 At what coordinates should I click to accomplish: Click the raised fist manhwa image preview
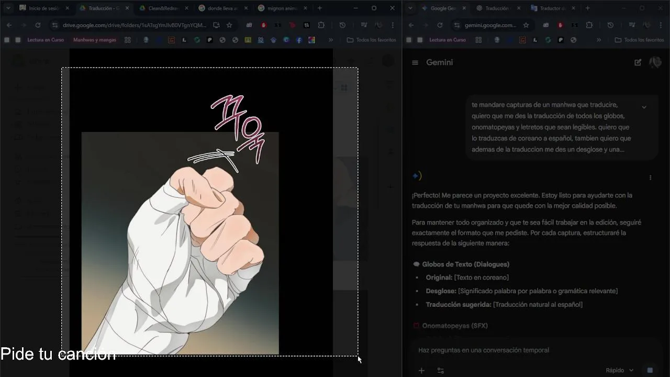coord(180,243)
